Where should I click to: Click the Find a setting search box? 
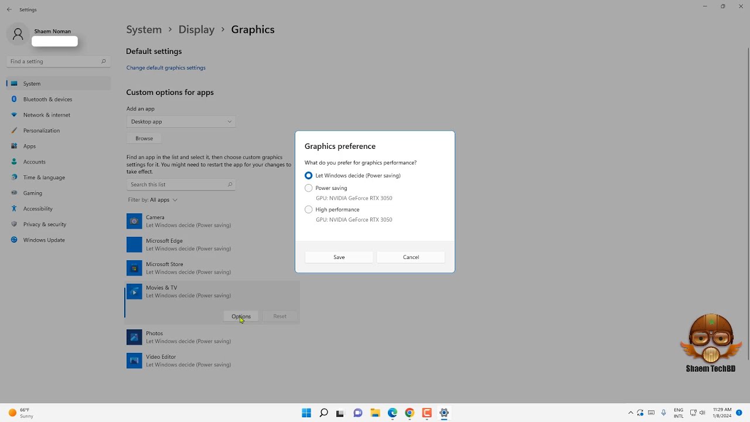pos(58,61)
